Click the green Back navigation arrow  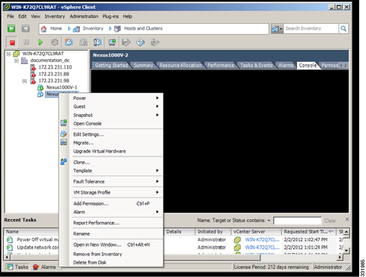pos(11,28)
